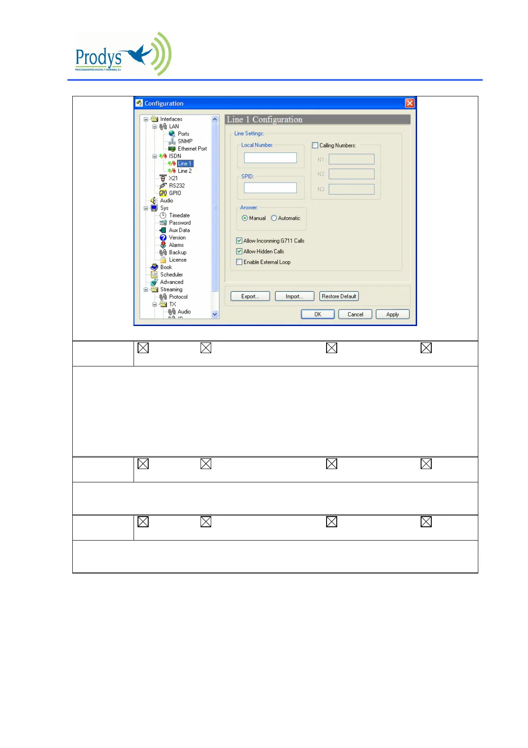Click the tree panel scrollbar thumb

point(215,207)
